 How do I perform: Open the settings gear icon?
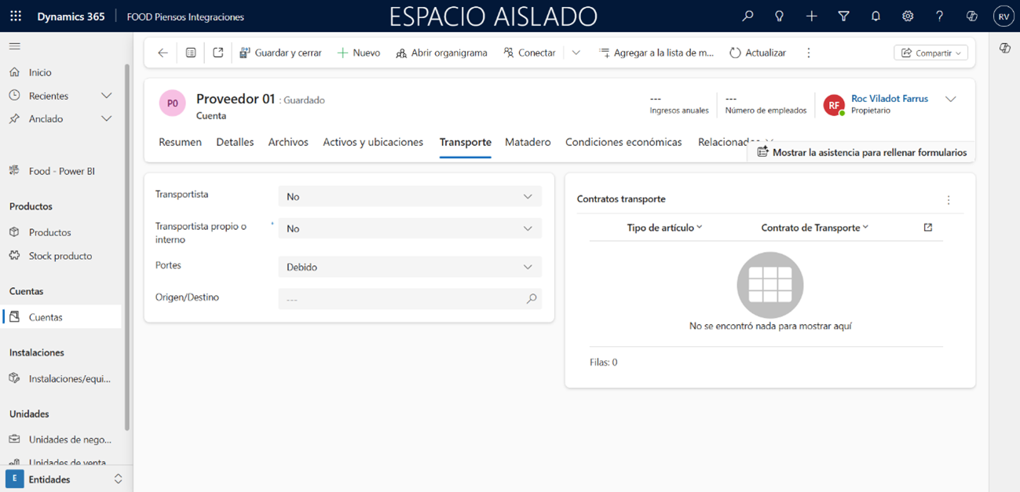pos(908,16)
